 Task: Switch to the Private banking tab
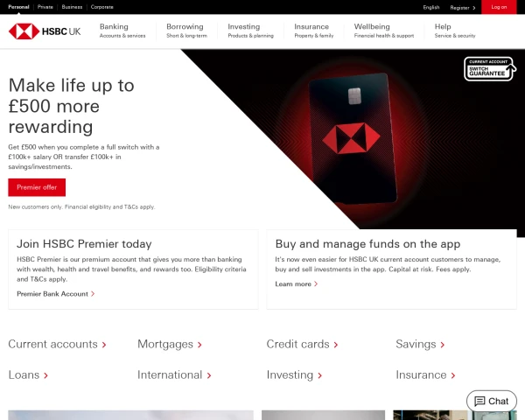tap(45, 7)
